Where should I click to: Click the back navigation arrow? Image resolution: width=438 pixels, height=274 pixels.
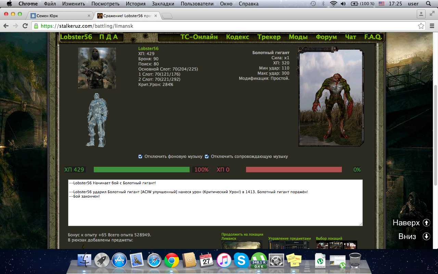(6, 26)
